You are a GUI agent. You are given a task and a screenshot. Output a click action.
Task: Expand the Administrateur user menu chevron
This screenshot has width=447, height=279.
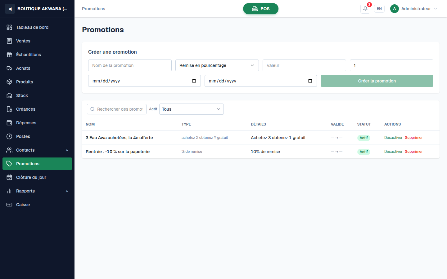coord(436,9)
